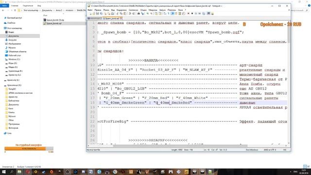The width and height of the screenshot is (311, 175).
Task: Click the Save All toolbar icon
Action: (x=101, y=14)
